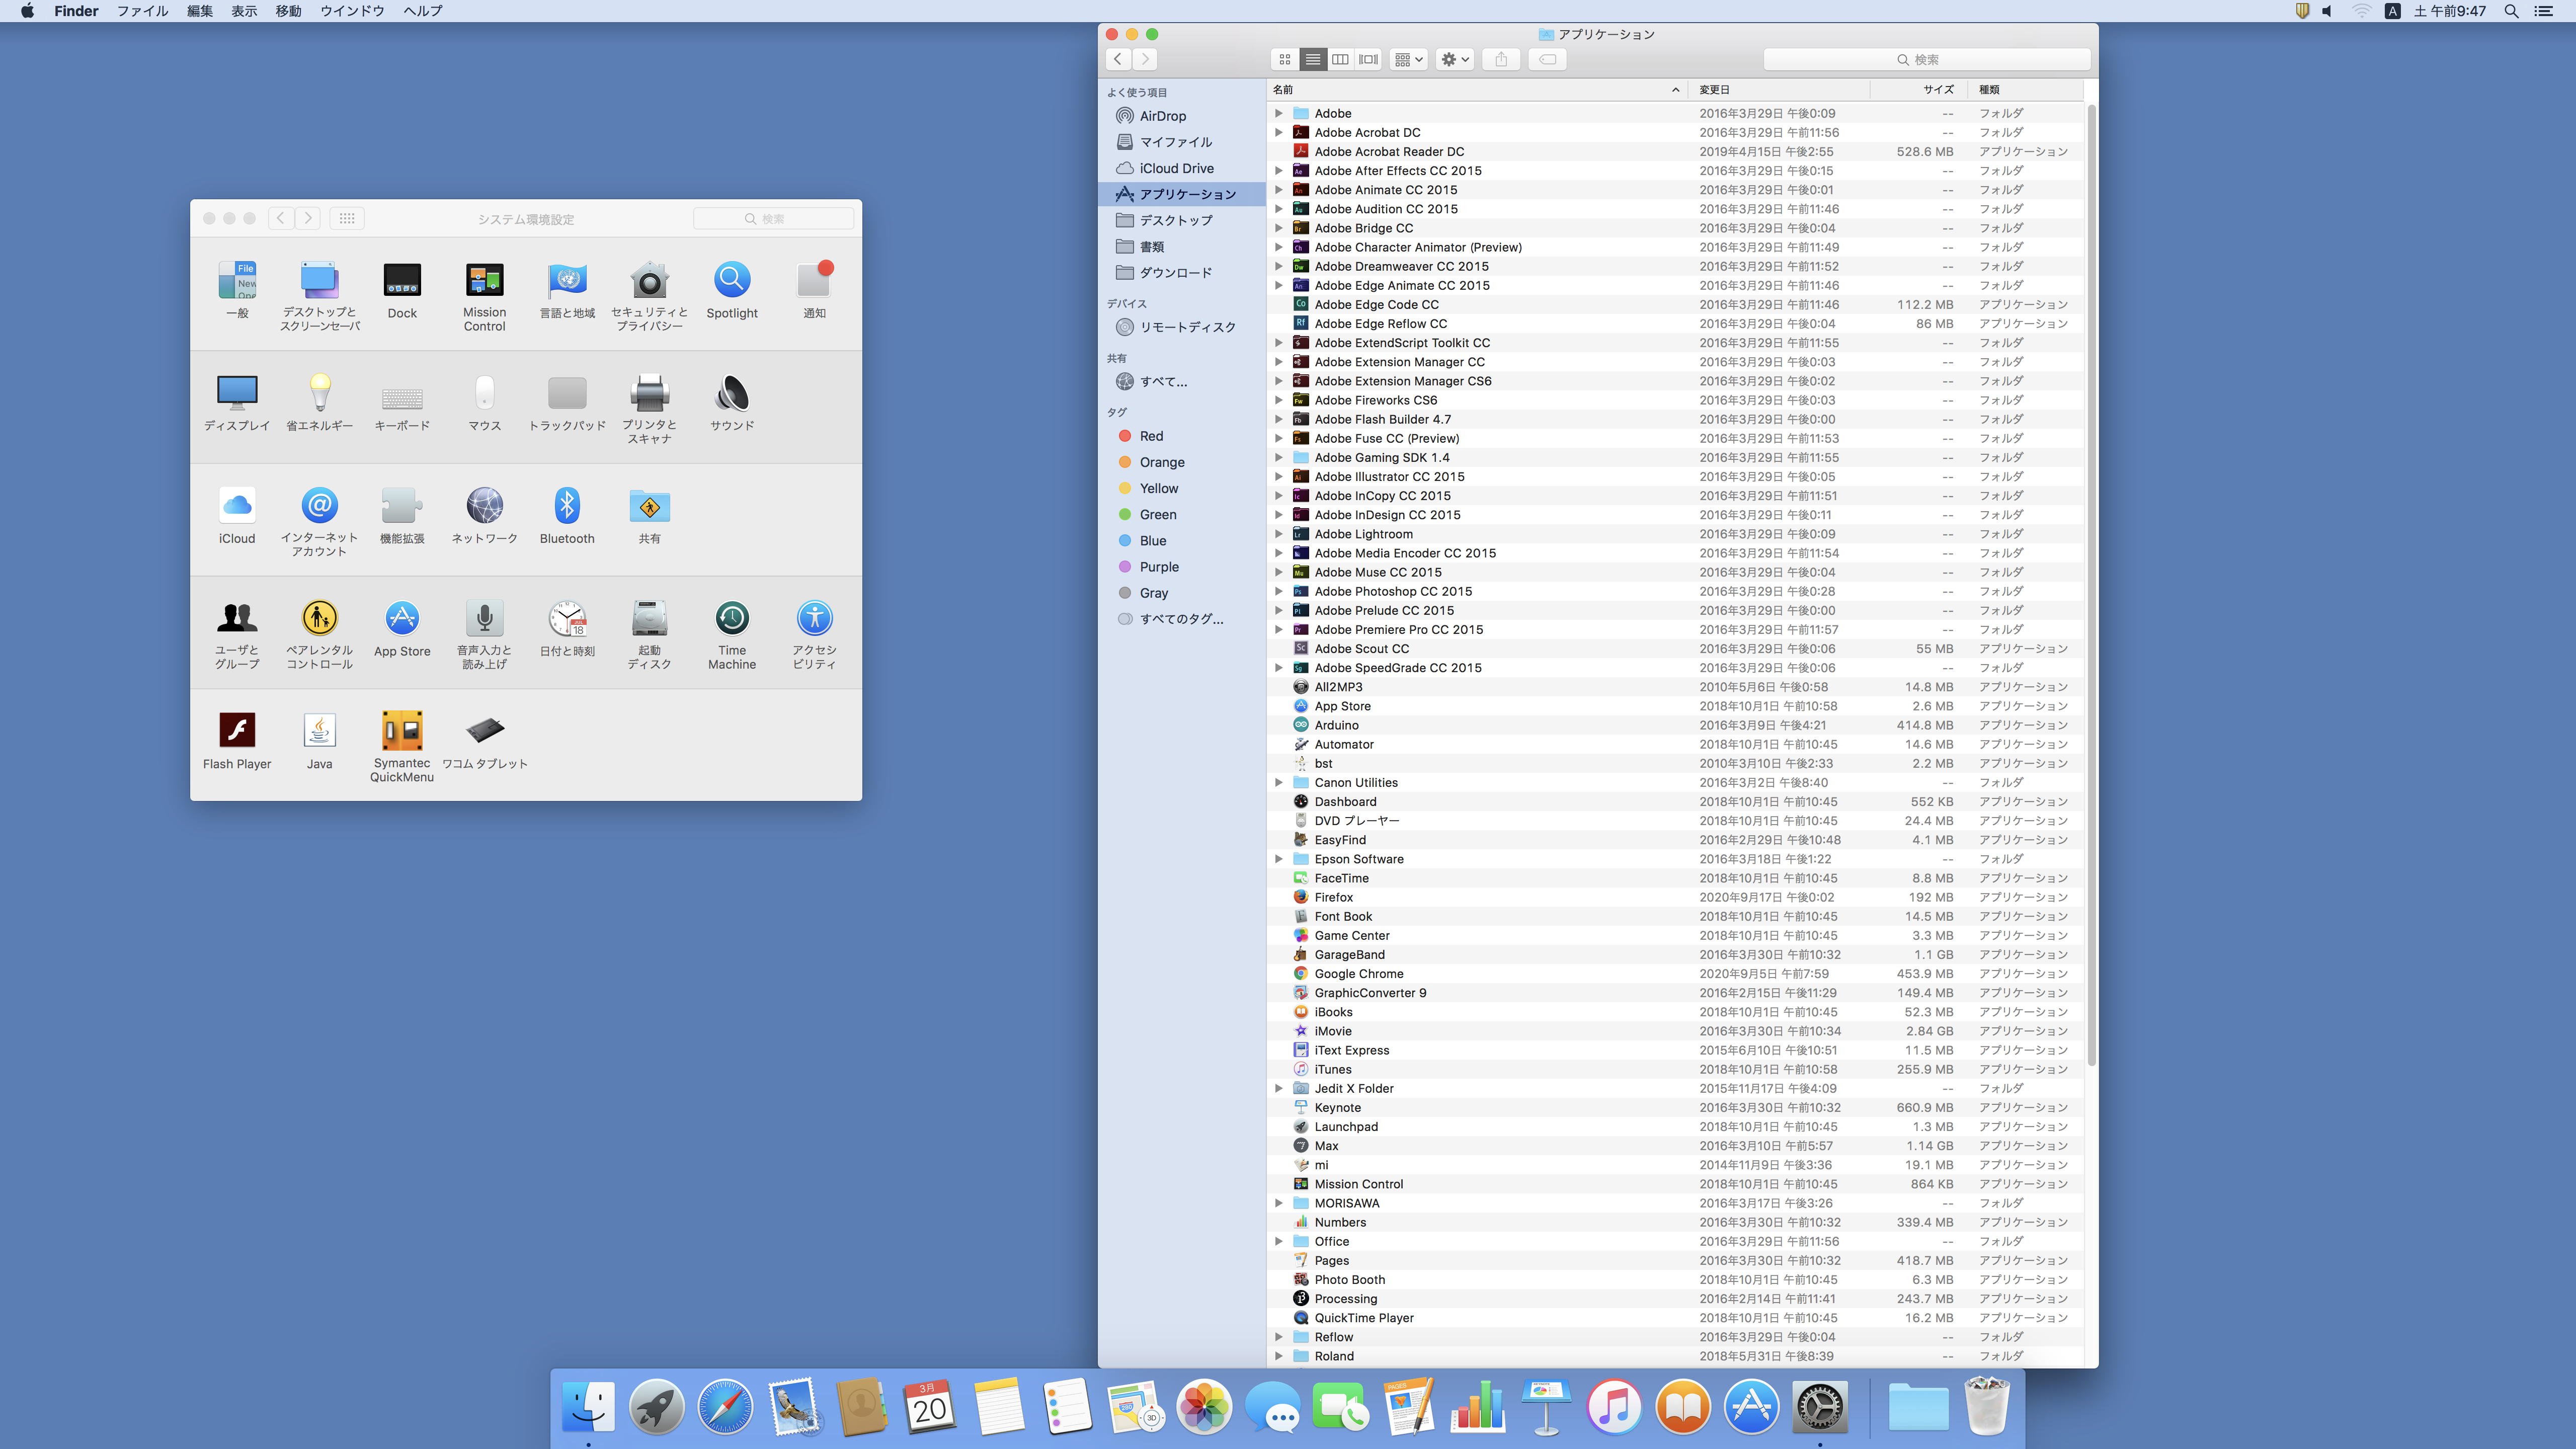
Task: Select the Purple tag in sidebar
Action: point(1158,567)
